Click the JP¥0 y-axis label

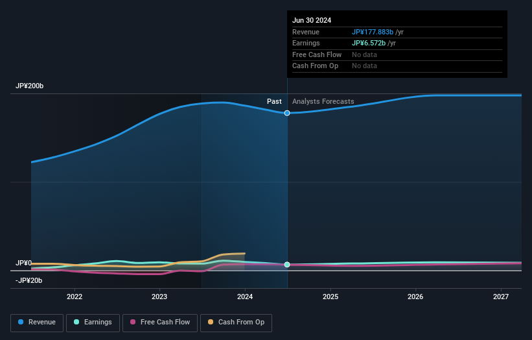tap(23, 263)
